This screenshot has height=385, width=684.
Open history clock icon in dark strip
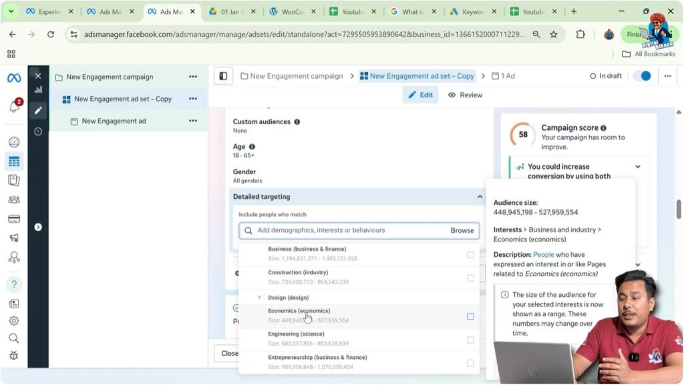[38, 131]
